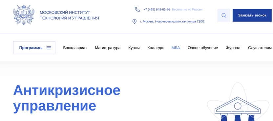Select Курсы in navigation
The image size is (273, 121).
point(134,48)
